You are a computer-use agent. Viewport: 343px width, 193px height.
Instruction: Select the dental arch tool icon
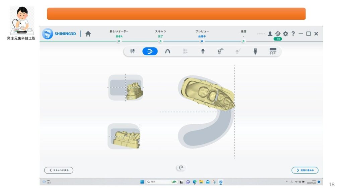[167, 51]
